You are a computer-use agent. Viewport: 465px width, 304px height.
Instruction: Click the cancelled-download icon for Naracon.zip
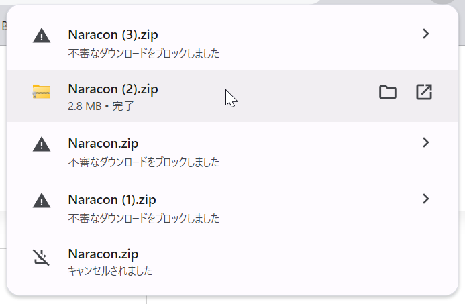pos(42,256)
